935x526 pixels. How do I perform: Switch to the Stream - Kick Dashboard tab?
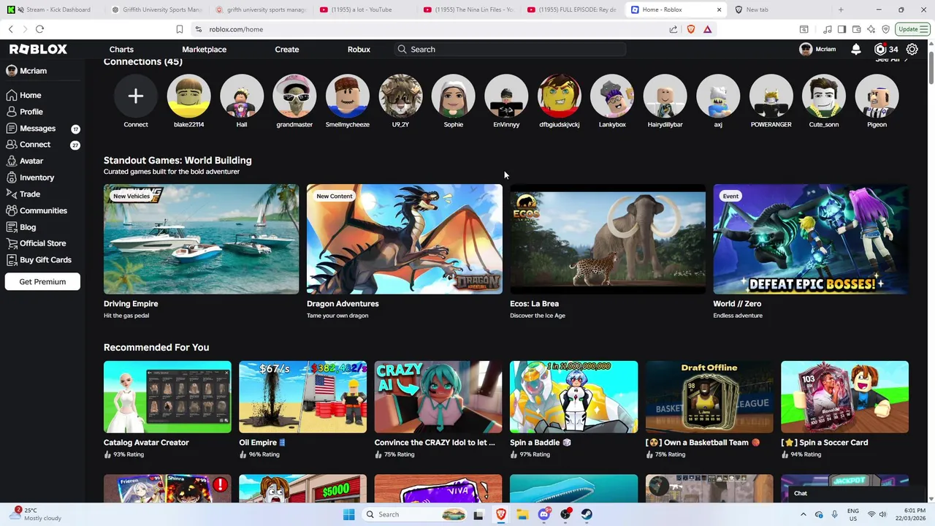(x=55, y=9)
